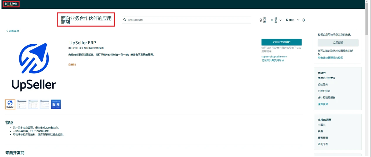The width and height of the screenshot is (371, 157).
Task: Click the grid 类别 categories icon
Action: tap(272, 20)
